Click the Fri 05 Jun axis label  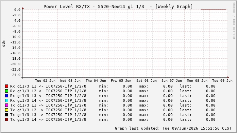[x=121, y=81]
